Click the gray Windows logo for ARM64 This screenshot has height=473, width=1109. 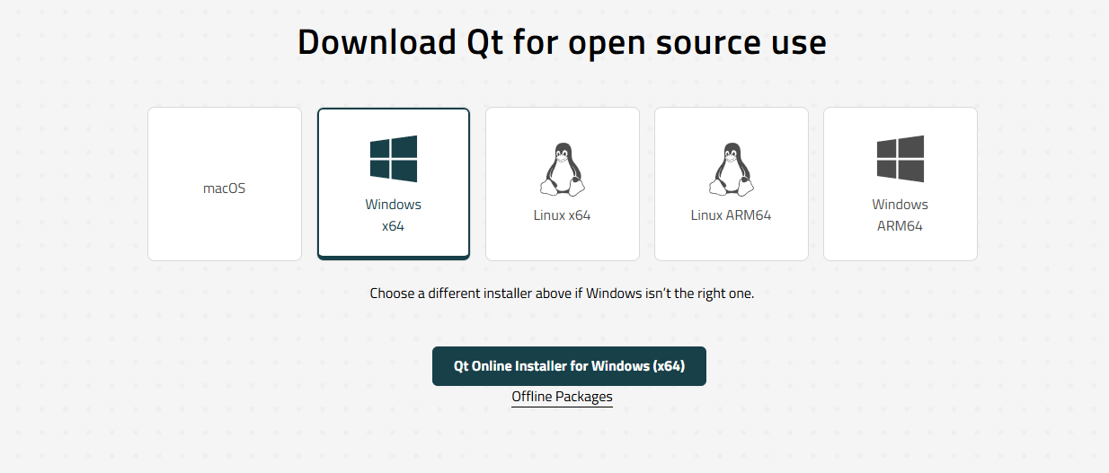(901, 159)
